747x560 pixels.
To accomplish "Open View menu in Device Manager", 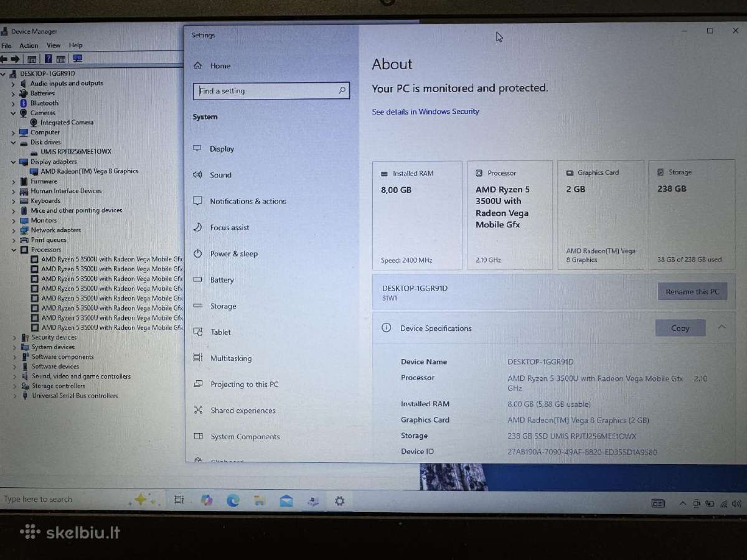I will click(x=54, y=45).
